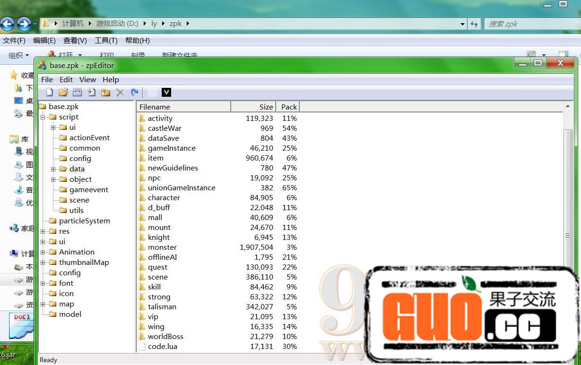The image size is (581, 365).
Task: Open the zpEditor File menu
Action: [47, 80]
